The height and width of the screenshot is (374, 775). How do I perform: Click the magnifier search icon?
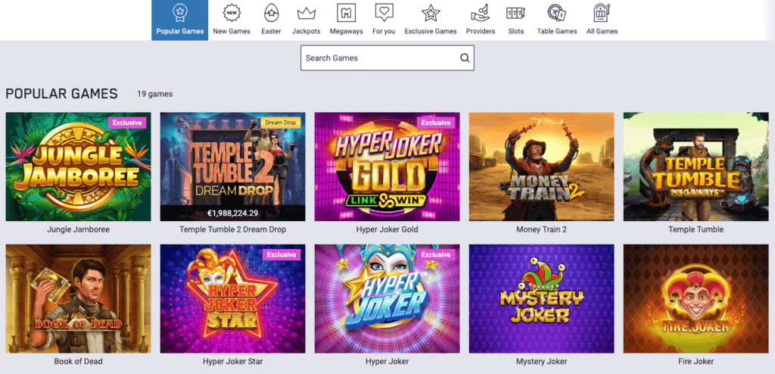(465, 58)
